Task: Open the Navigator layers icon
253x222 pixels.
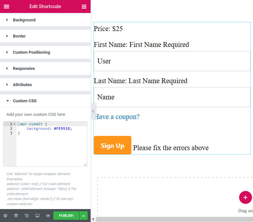Action: 16,216
